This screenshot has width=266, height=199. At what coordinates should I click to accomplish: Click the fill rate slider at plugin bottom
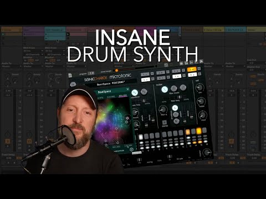coord(170,156)
